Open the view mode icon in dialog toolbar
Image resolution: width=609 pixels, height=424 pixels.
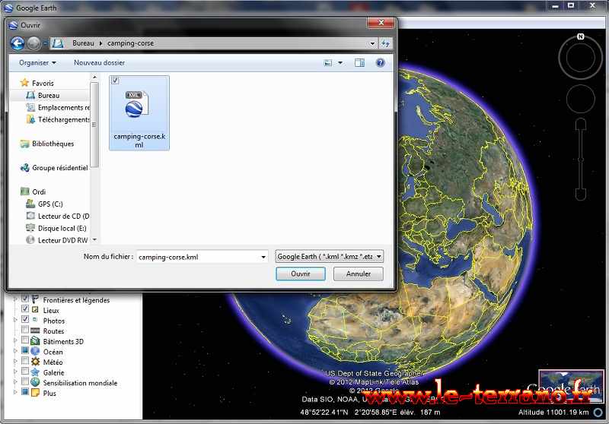click(328, 63)
